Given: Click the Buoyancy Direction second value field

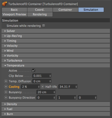Looking at the screenshot, I should point(67,98).
